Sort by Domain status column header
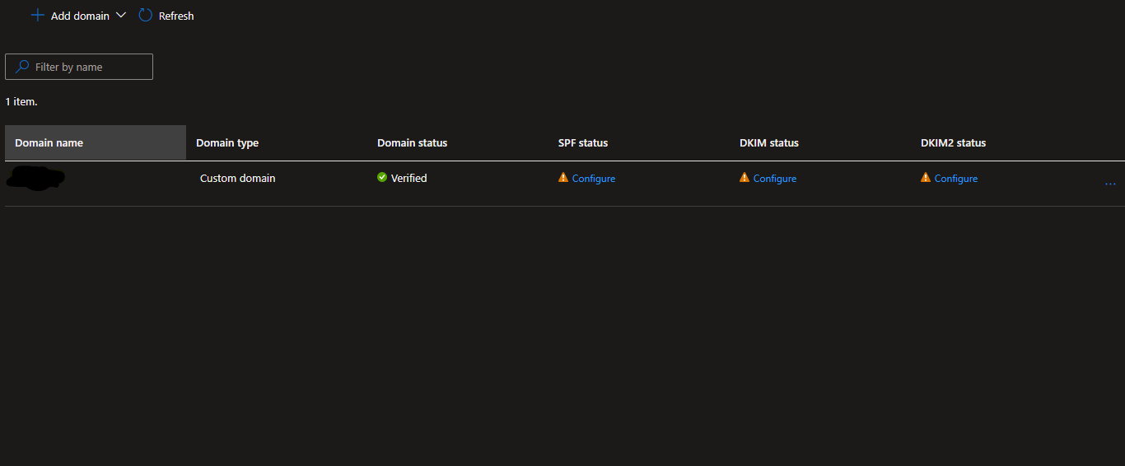Image resolution: width=1125 pixels, height=466 pixels. click(x=412, y=142)
